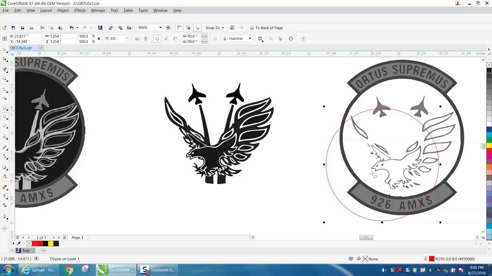Switch the shape to Ellipse mode
Viewport: 492px width, 276px height.
[157, 38]
